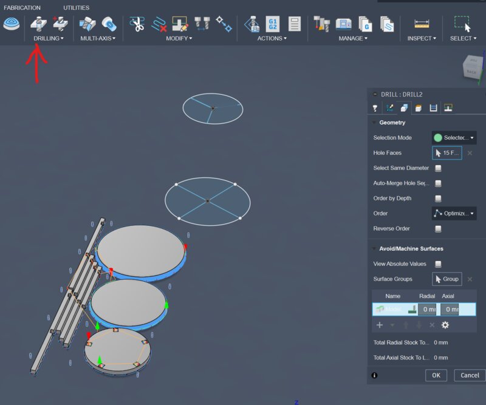Click the Surface Groups Group button
486x405 pixels.
point(447,279)
